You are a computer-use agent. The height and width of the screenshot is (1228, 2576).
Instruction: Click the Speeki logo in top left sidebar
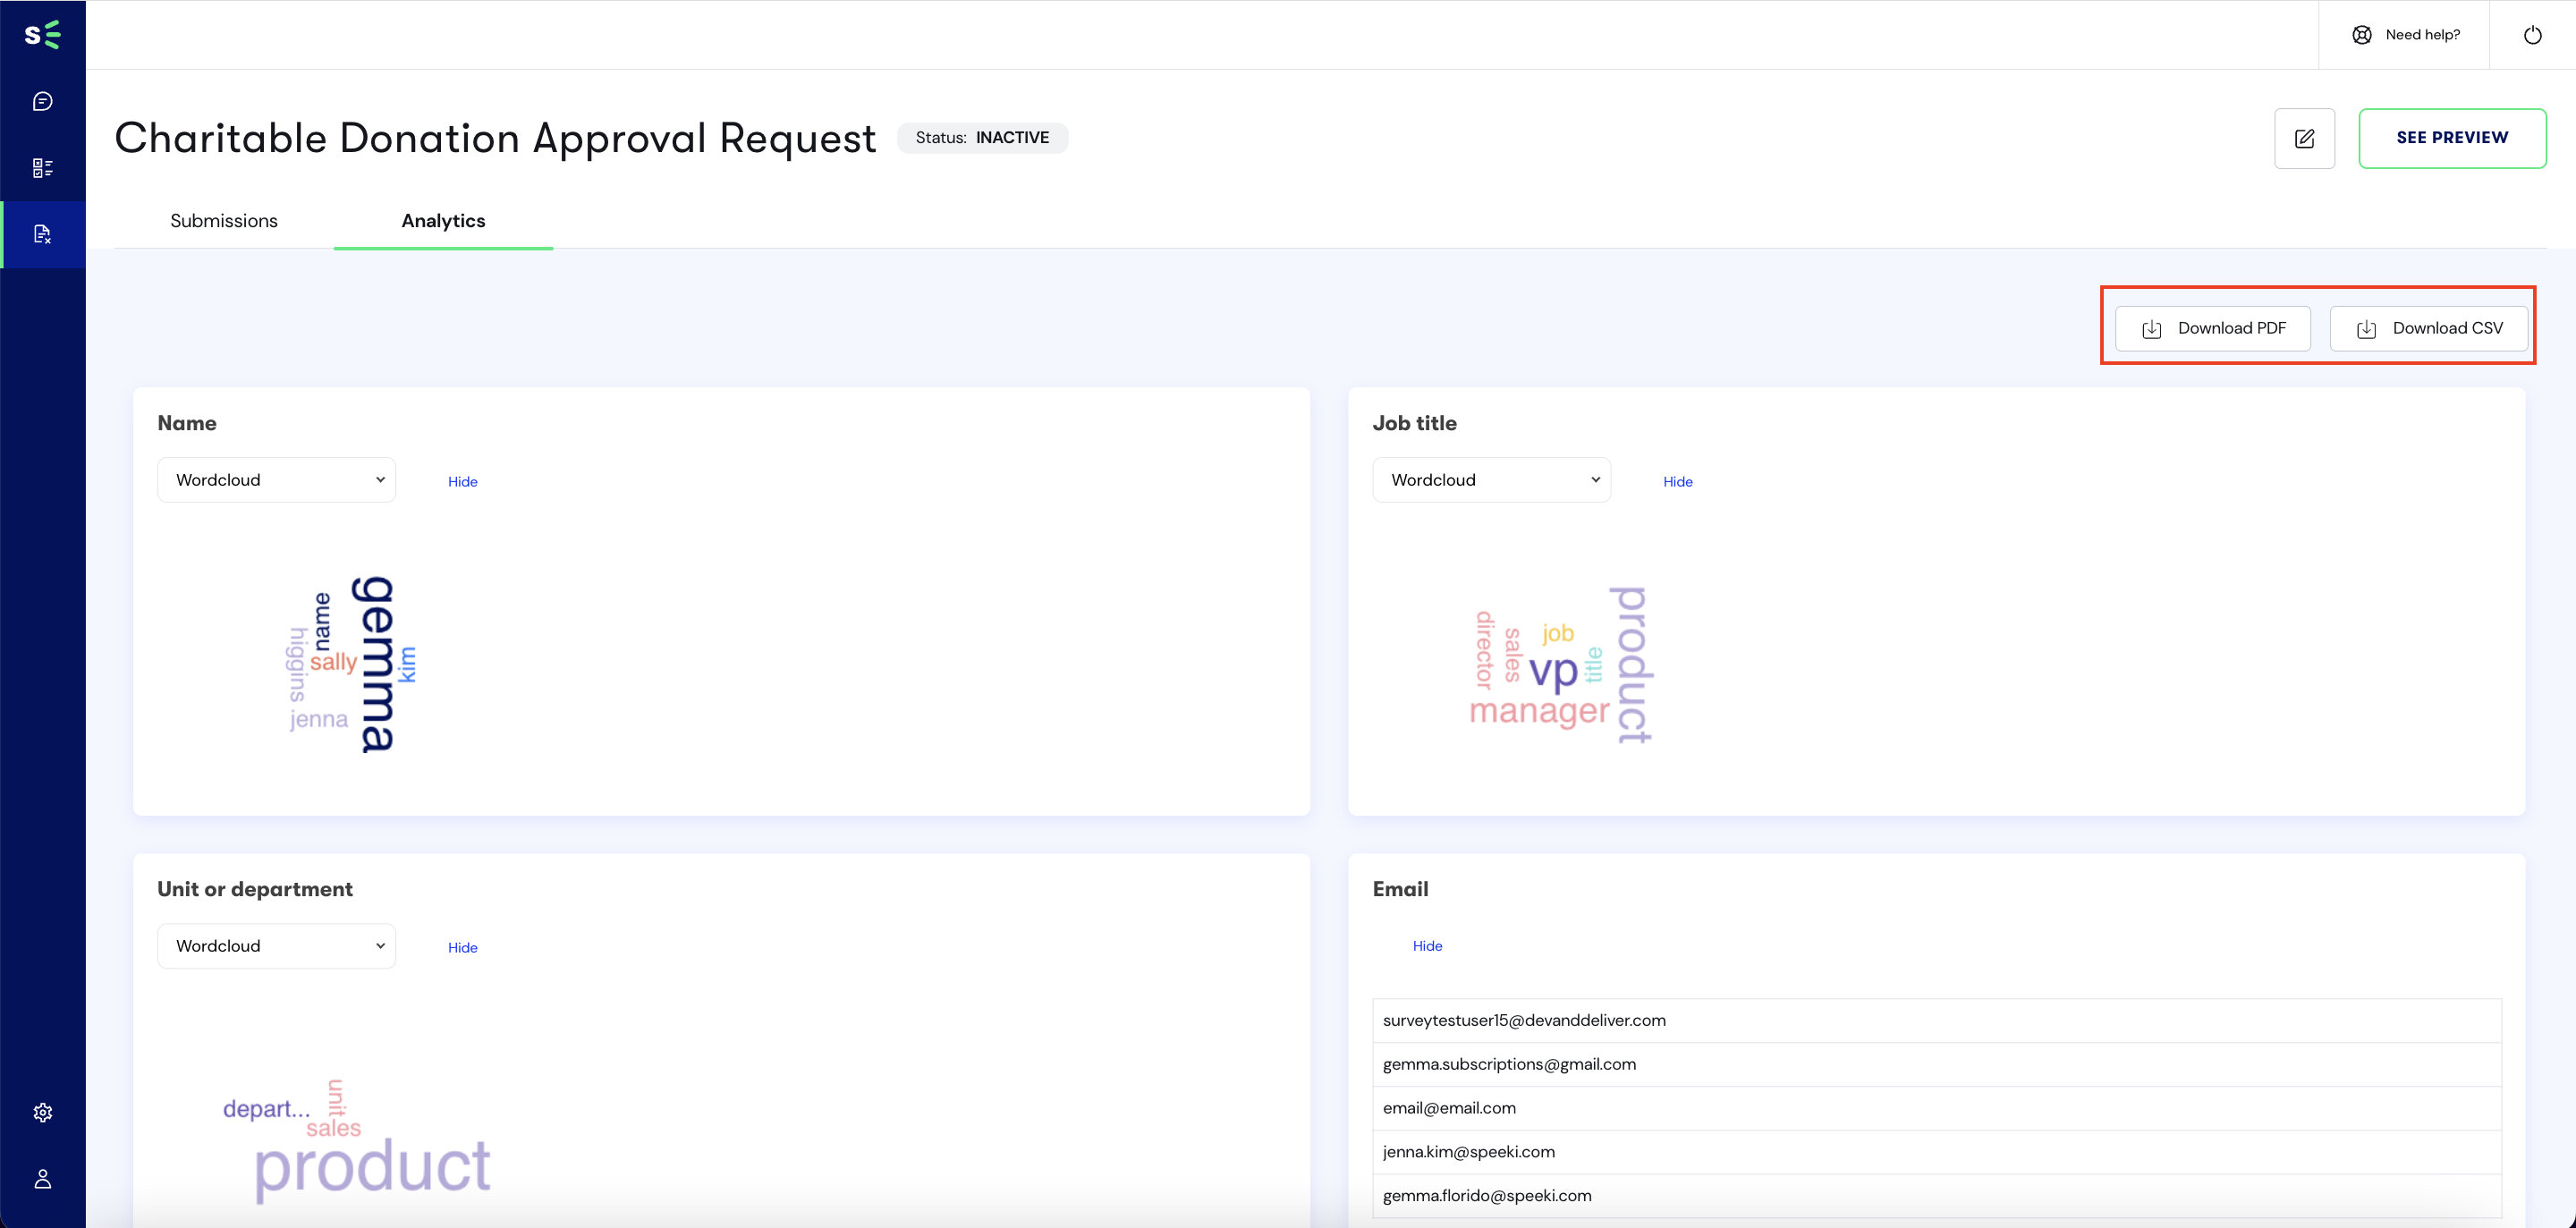click(x=43, y=33)
